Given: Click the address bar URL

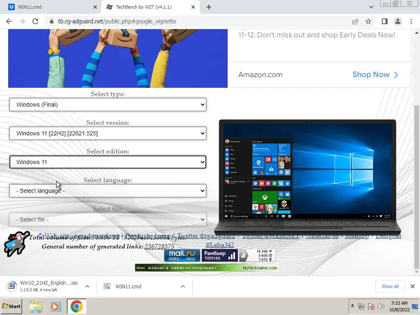Looking at the screenshot, I should (117, 21).
